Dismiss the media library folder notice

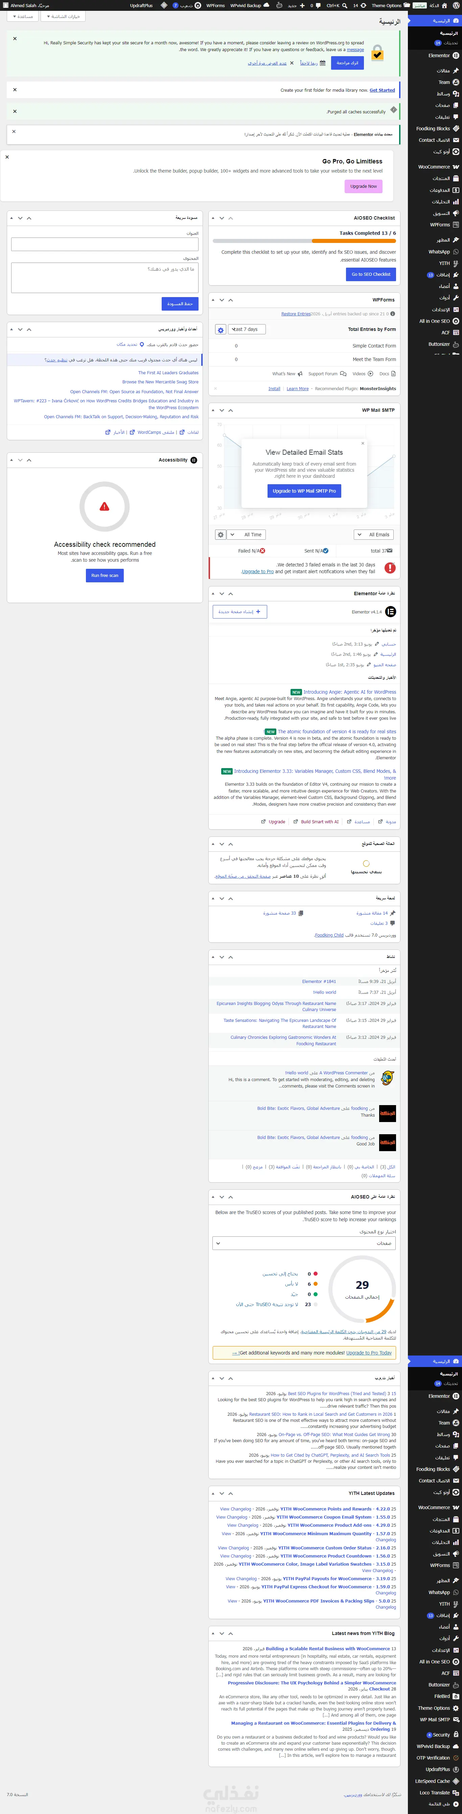tap(15, 89)
